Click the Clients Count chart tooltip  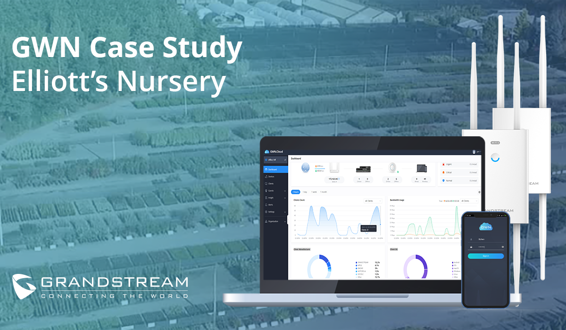click(x=368, y=228)
